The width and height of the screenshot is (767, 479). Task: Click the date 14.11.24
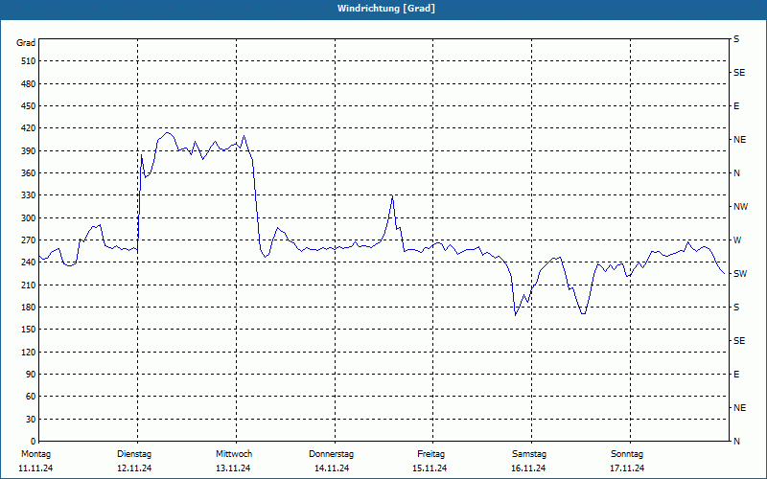click(x=332, y=468)
